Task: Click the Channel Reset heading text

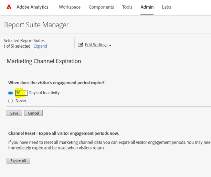Action: (64, 134)
